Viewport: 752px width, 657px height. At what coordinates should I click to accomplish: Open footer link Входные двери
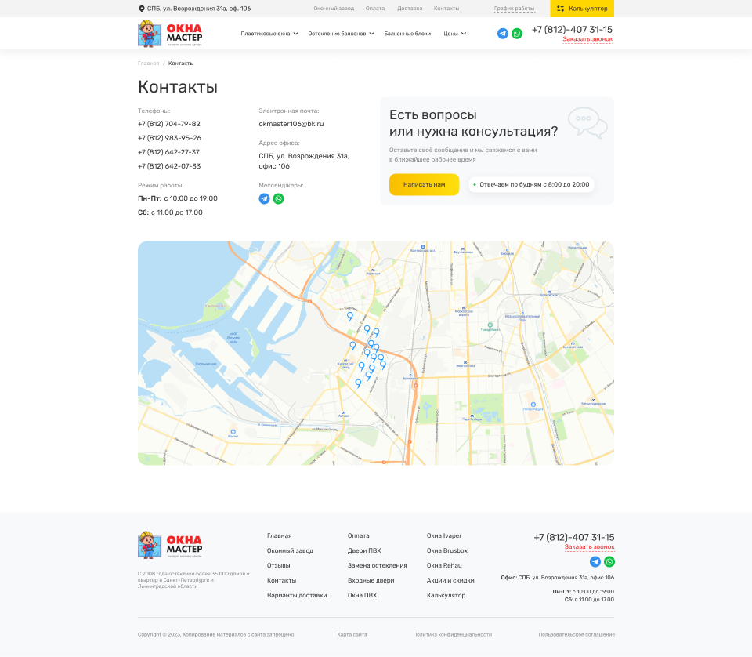pos(371,580)
